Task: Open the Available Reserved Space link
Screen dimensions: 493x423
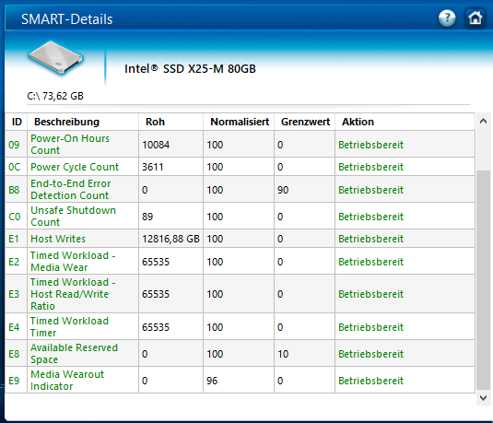Action: 74,354
